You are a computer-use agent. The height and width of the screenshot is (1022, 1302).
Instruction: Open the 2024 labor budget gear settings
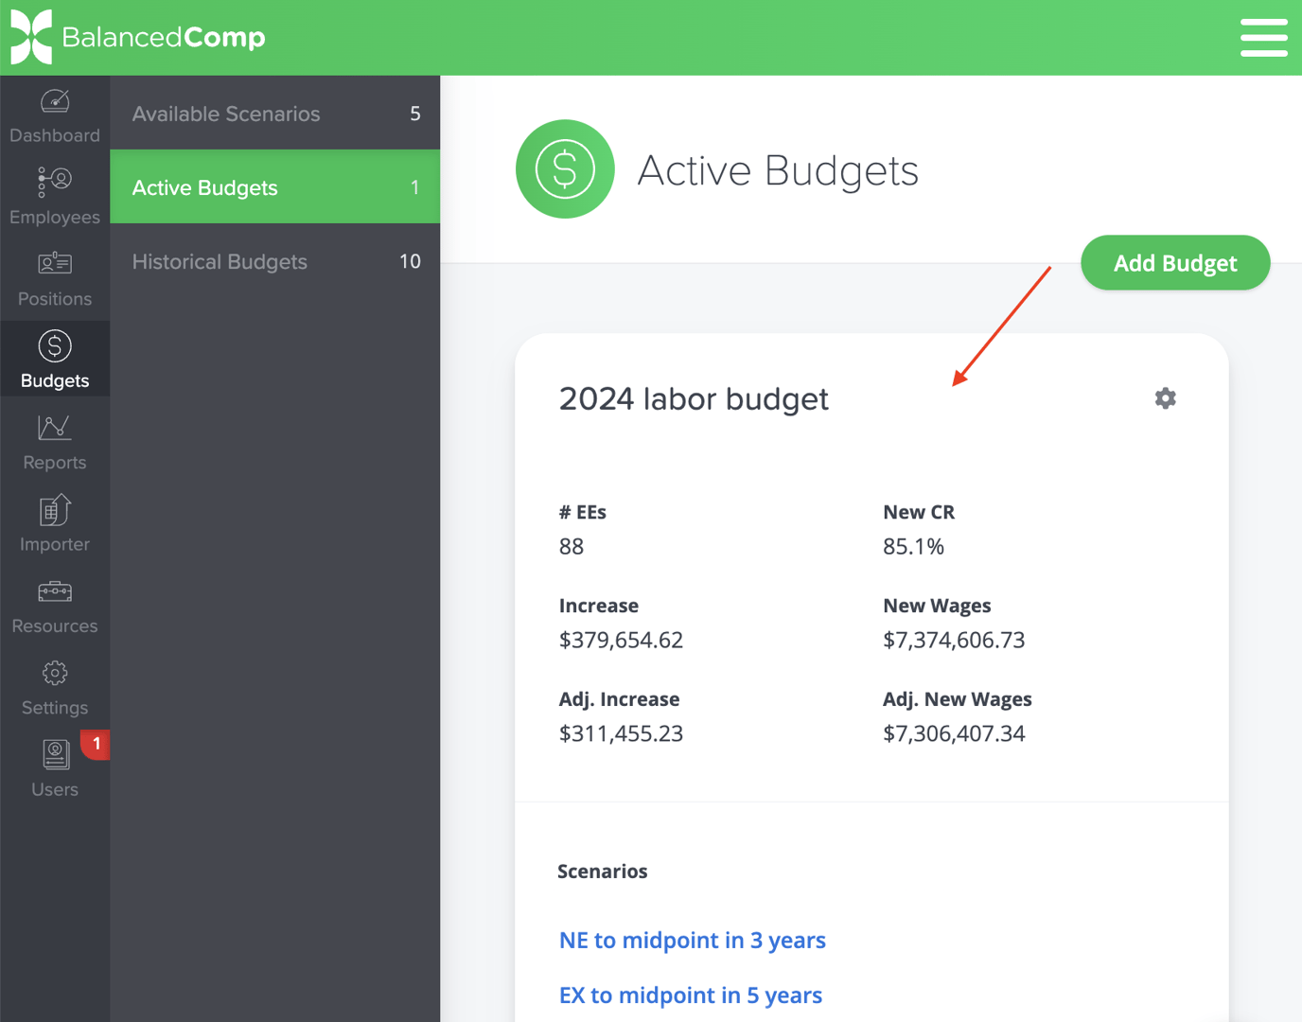(1166, 398)
